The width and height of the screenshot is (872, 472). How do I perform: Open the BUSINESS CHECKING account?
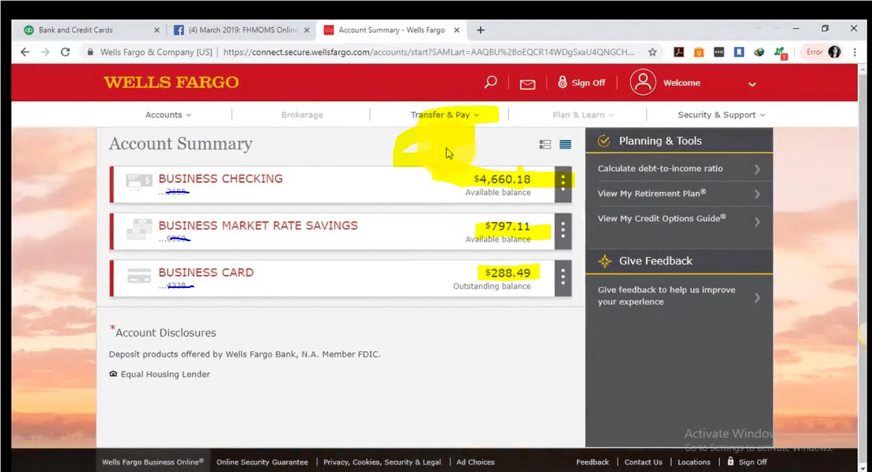click(x=220, y=179)
